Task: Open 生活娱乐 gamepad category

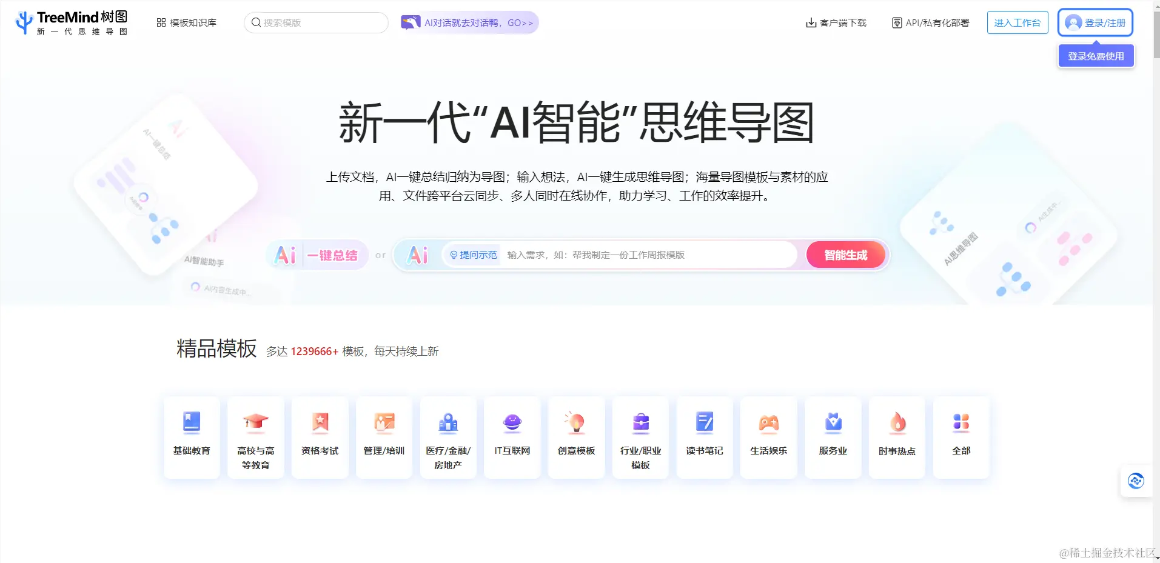Action: (x=769, y=437)
